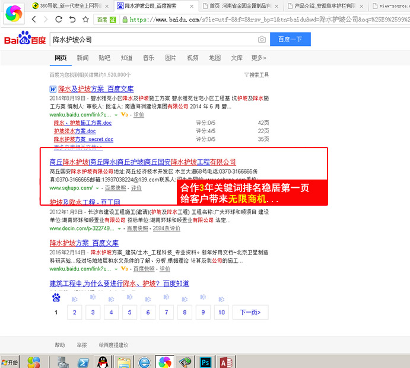Open 商丘降水护坡 company result link
410x368 pixels.
[143, 162]
